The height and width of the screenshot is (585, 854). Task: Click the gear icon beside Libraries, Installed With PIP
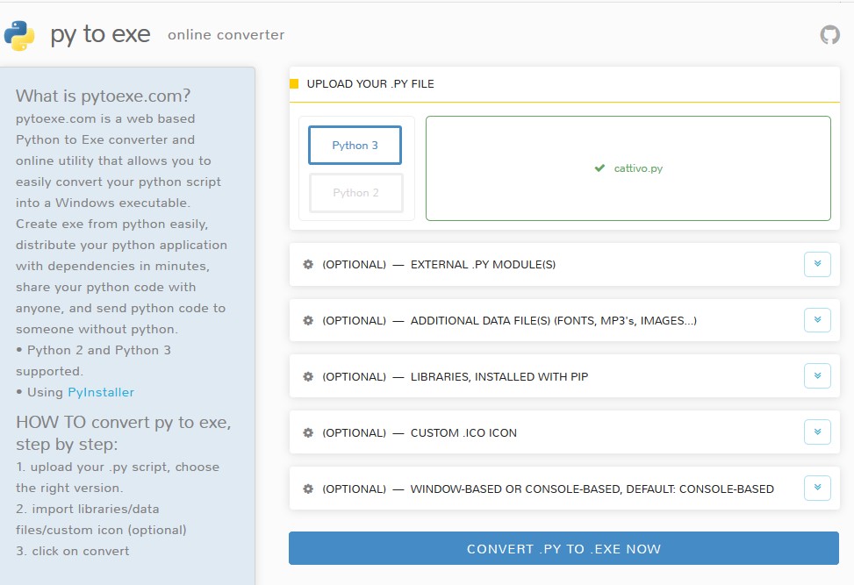point(308,376)
